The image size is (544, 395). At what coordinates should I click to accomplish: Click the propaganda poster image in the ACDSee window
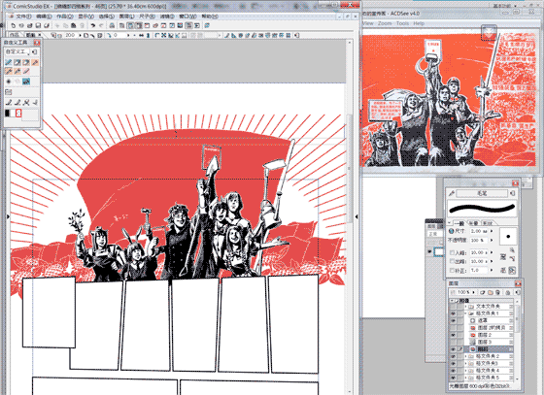tap(449, 100)
